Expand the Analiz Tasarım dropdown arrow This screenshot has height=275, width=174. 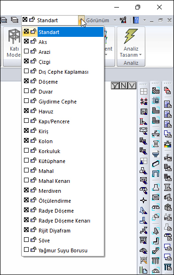(141, 55)
